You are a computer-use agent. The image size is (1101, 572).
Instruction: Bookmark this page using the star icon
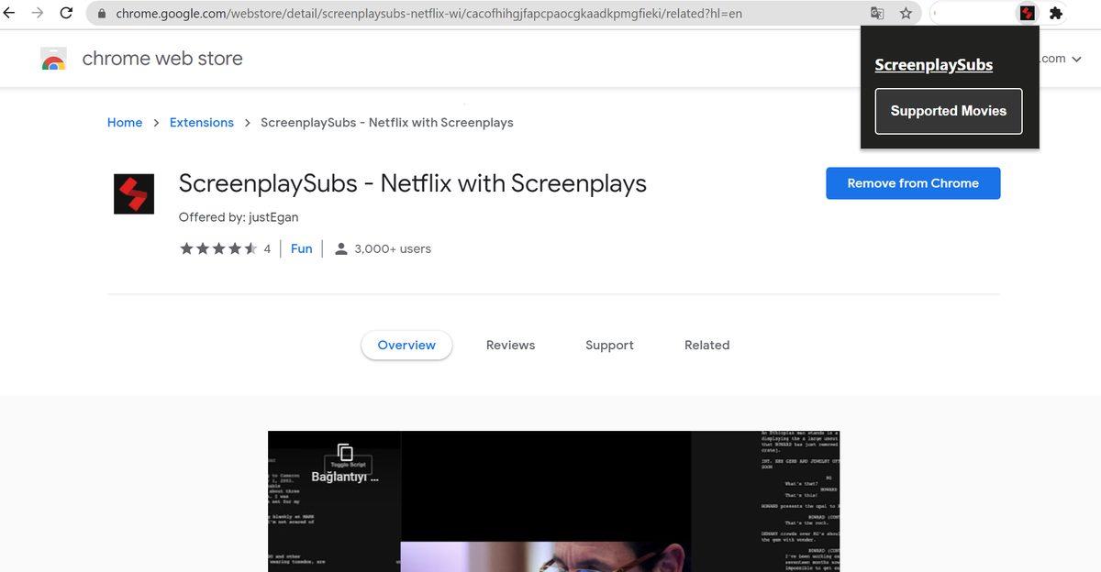click(906, 13)
